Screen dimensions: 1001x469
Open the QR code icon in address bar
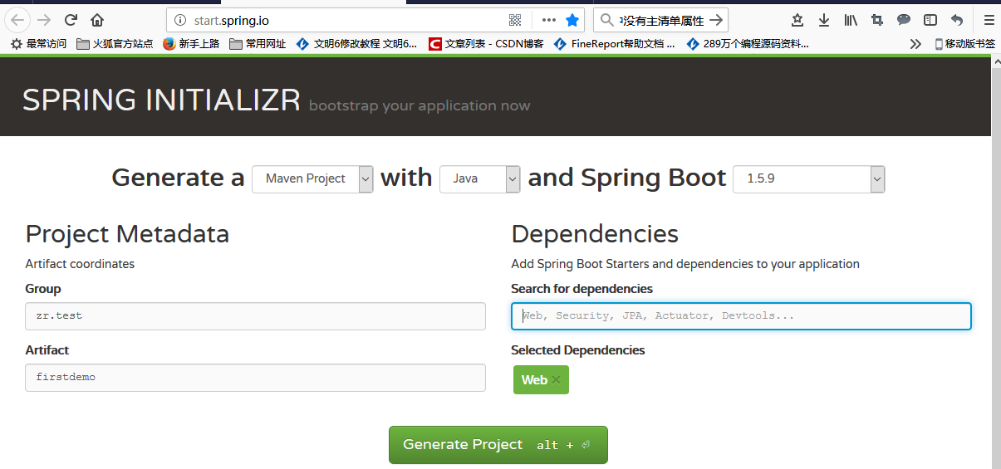point(515,20)
